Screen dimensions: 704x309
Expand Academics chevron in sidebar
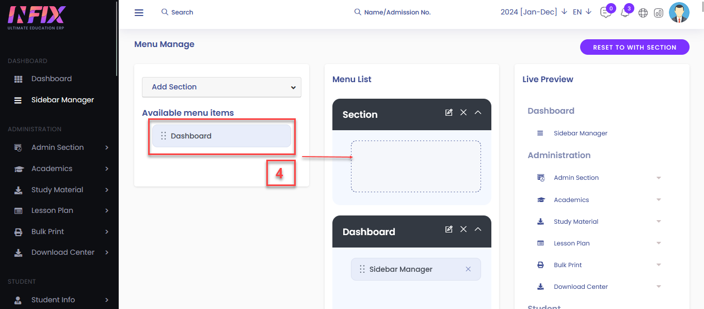tap(107, 169)
